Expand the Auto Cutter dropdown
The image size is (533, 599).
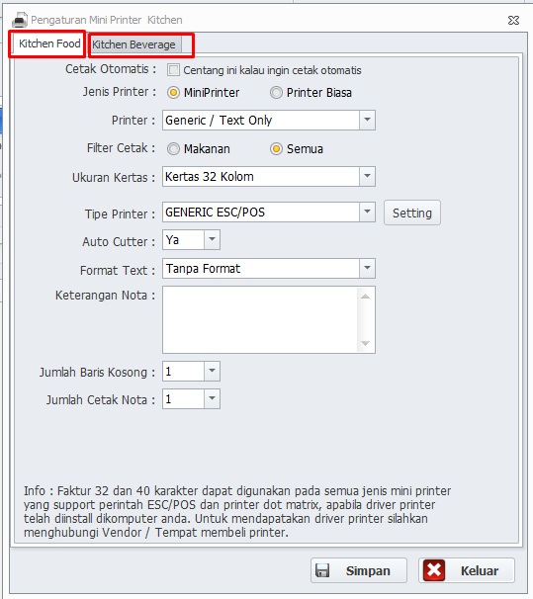212,240
